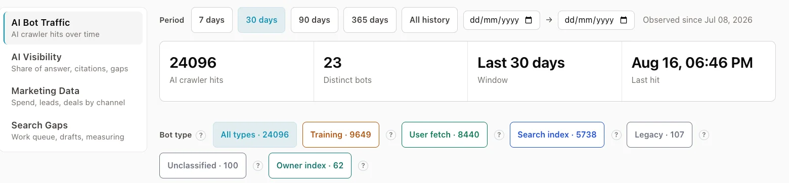Click the Last 30 days window value
The height and width of the screenshot is (183, 789).
point(521,63)
